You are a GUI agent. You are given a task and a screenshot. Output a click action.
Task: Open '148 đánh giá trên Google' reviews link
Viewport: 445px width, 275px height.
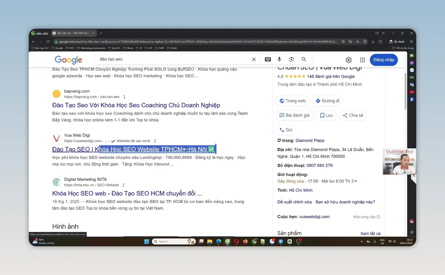point(331,76)
